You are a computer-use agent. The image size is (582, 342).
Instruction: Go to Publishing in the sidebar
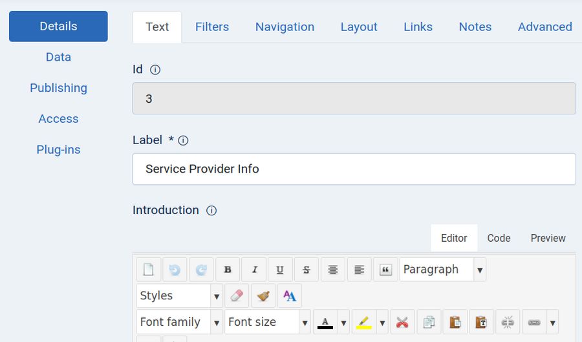coord(58,88)
